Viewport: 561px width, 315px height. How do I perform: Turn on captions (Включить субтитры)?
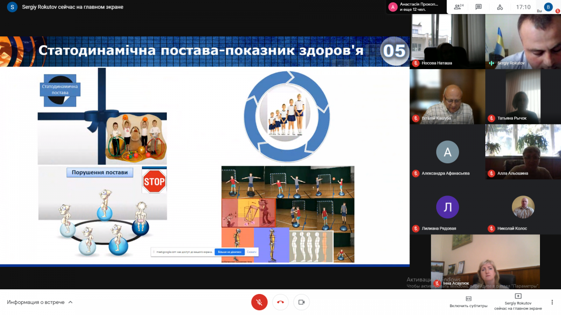point(468,301)
